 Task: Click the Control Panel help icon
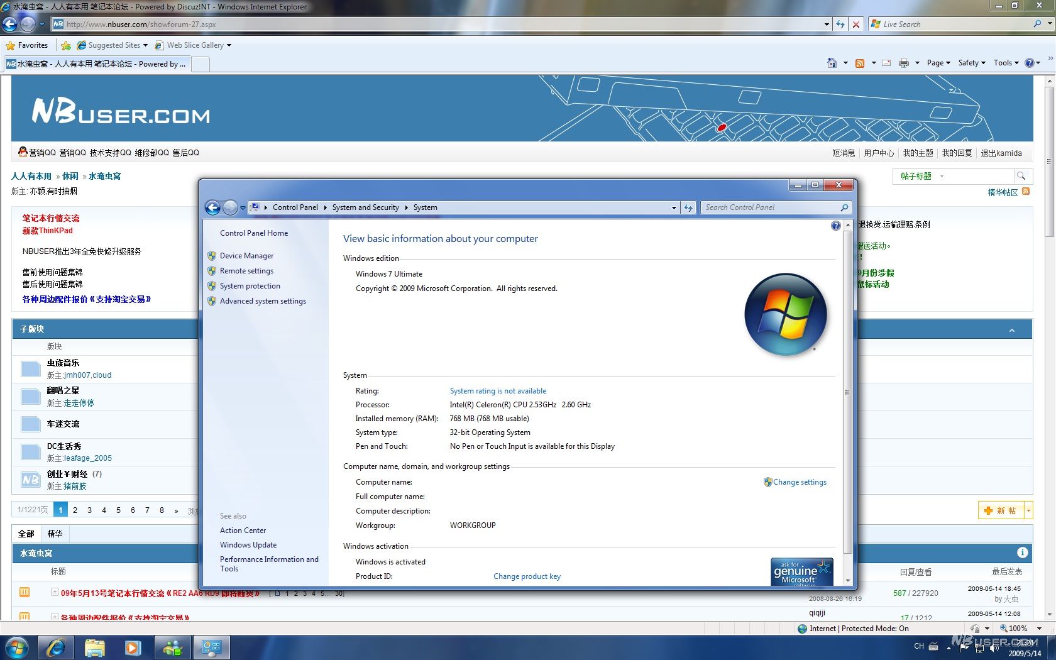[835, 226]
